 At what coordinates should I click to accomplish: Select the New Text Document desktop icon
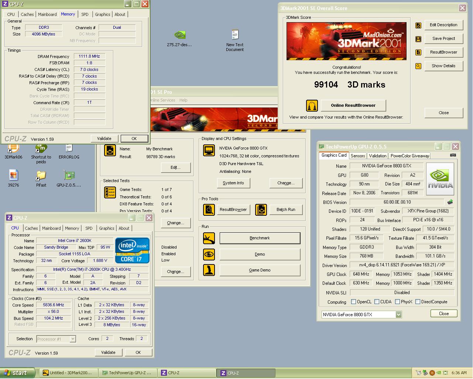coord(235,40)
